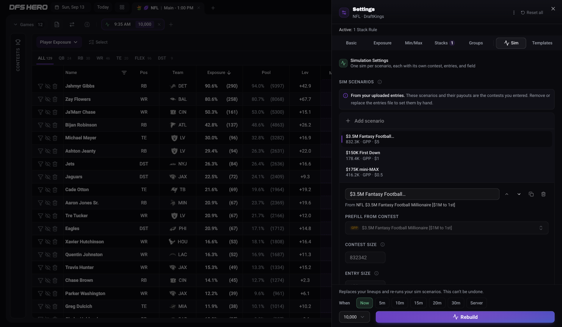Select the 5m rebuild timing option

pyautogui.click(x=382, y=303)
